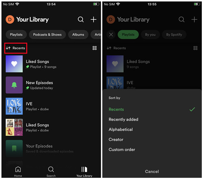Tap the New Episodes bell thumbnail

click(14, 85)
